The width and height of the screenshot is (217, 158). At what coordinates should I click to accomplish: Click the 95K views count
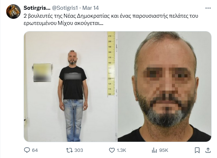[164, 150]
